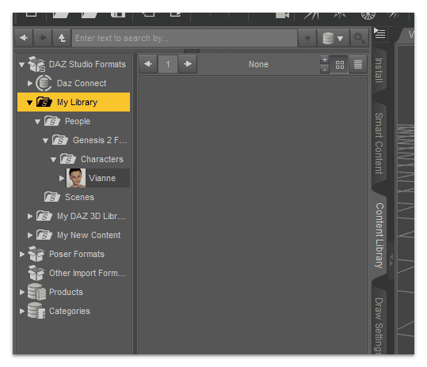The image size is (427, 367).
Task: Click the Categories database icon
Action: (36, 311)
